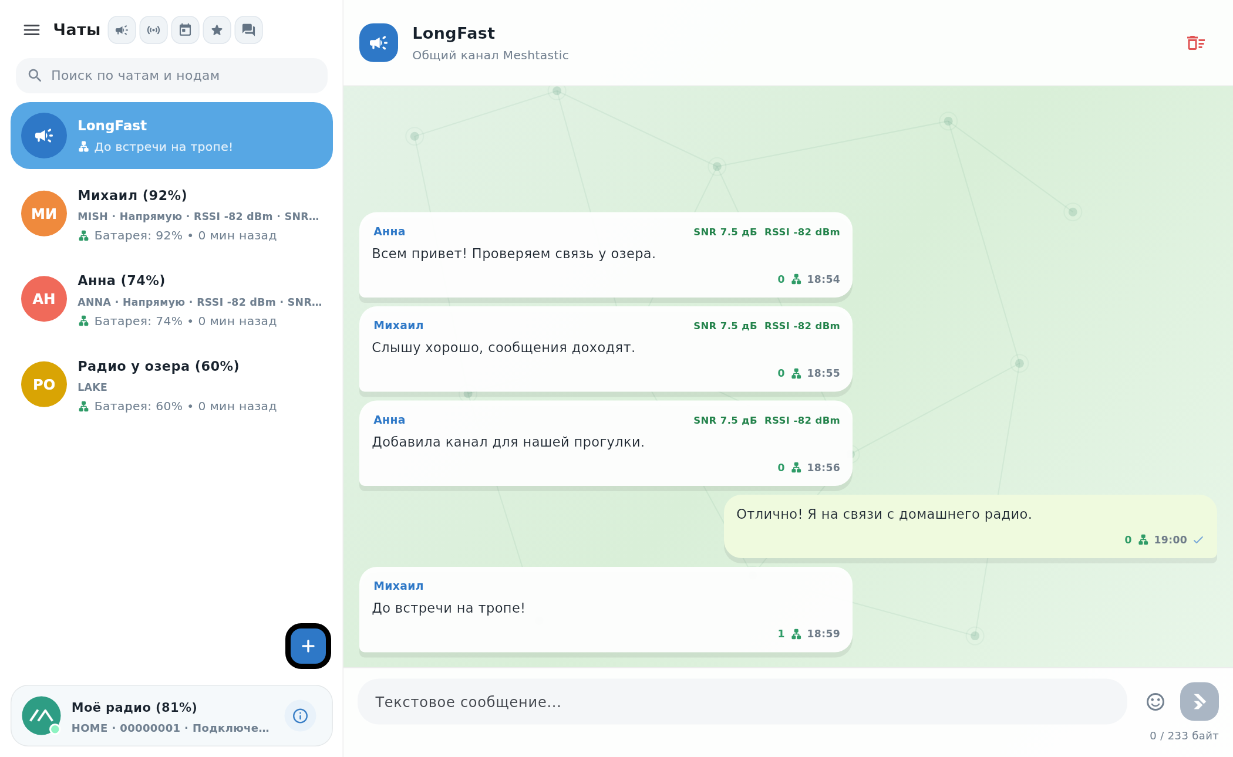
Task: Toggle the calendar filter chip
Action: [186, 30]
